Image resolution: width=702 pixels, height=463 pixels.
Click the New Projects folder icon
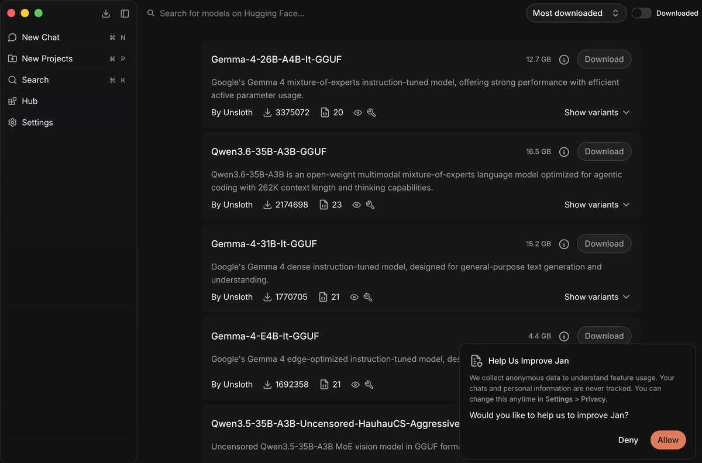click(x=12, y=58)
